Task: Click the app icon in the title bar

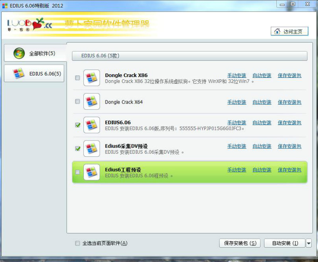Action: pos(5,6)
